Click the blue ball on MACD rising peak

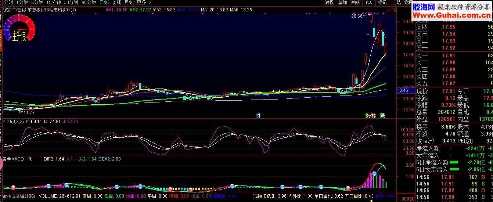374,173
